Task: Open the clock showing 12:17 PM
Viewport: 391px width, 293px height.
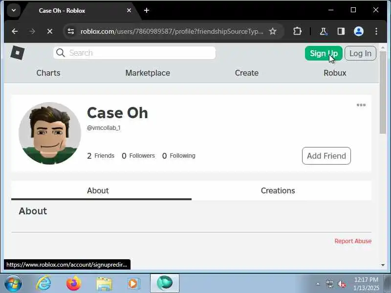Action: click(366, 284)
